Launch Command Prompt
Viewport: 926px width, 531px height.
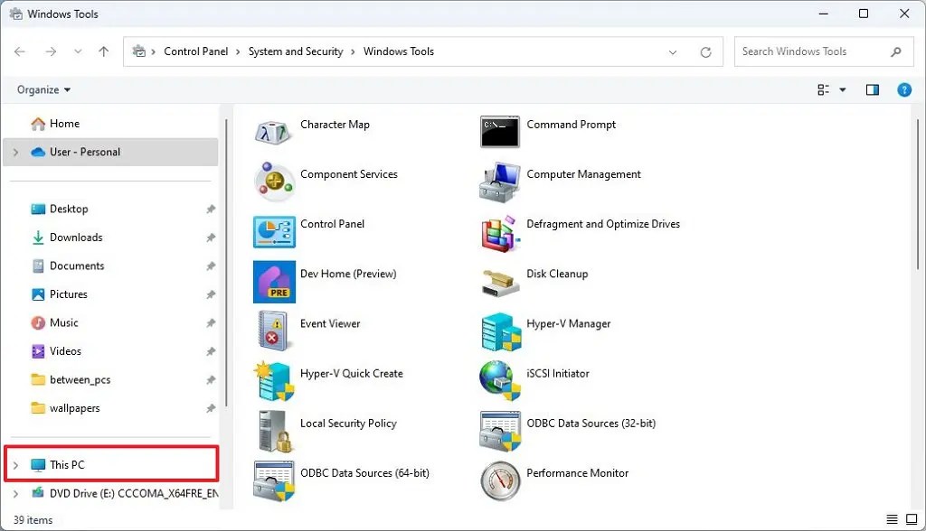571,125
